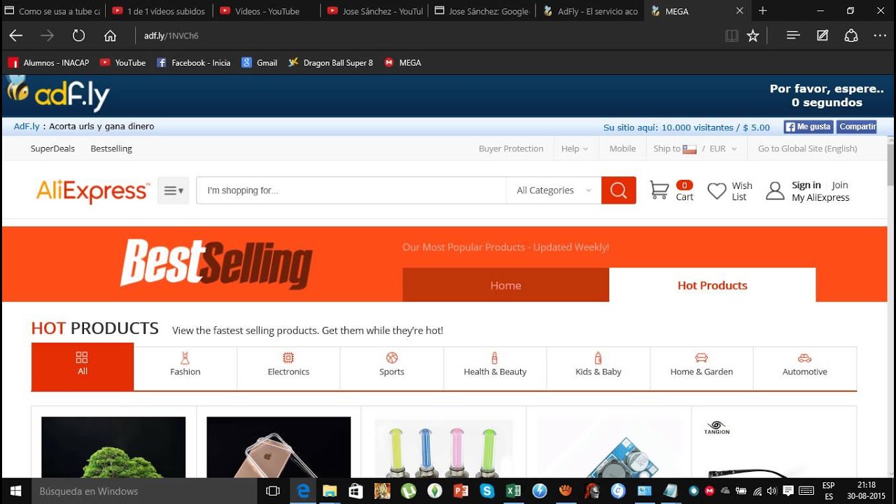Click the browser Back arrow
Viewport: 896px width, 504px height.
point(16,36)
